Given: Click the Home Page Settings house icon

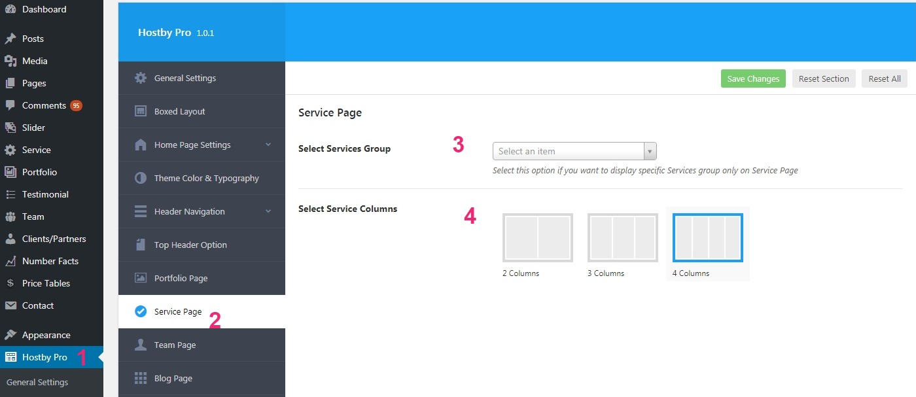Looking at the screenshot, I should tap(141, 145).
